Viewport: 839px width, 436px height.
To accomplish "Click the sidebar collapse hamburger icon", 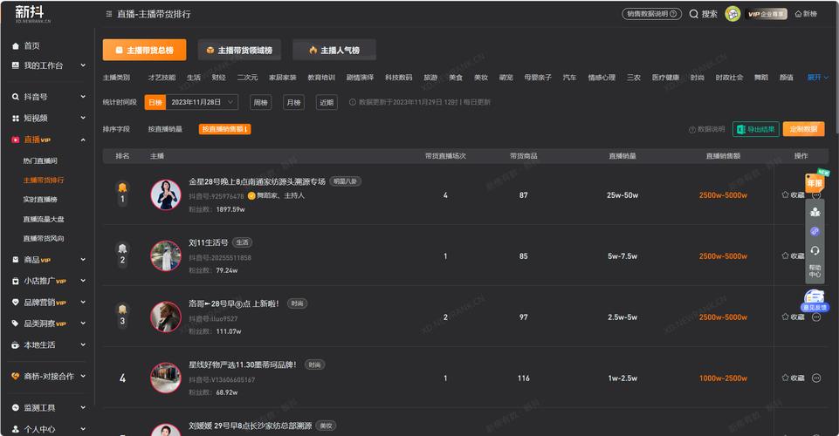I will (x=109, y=14).
